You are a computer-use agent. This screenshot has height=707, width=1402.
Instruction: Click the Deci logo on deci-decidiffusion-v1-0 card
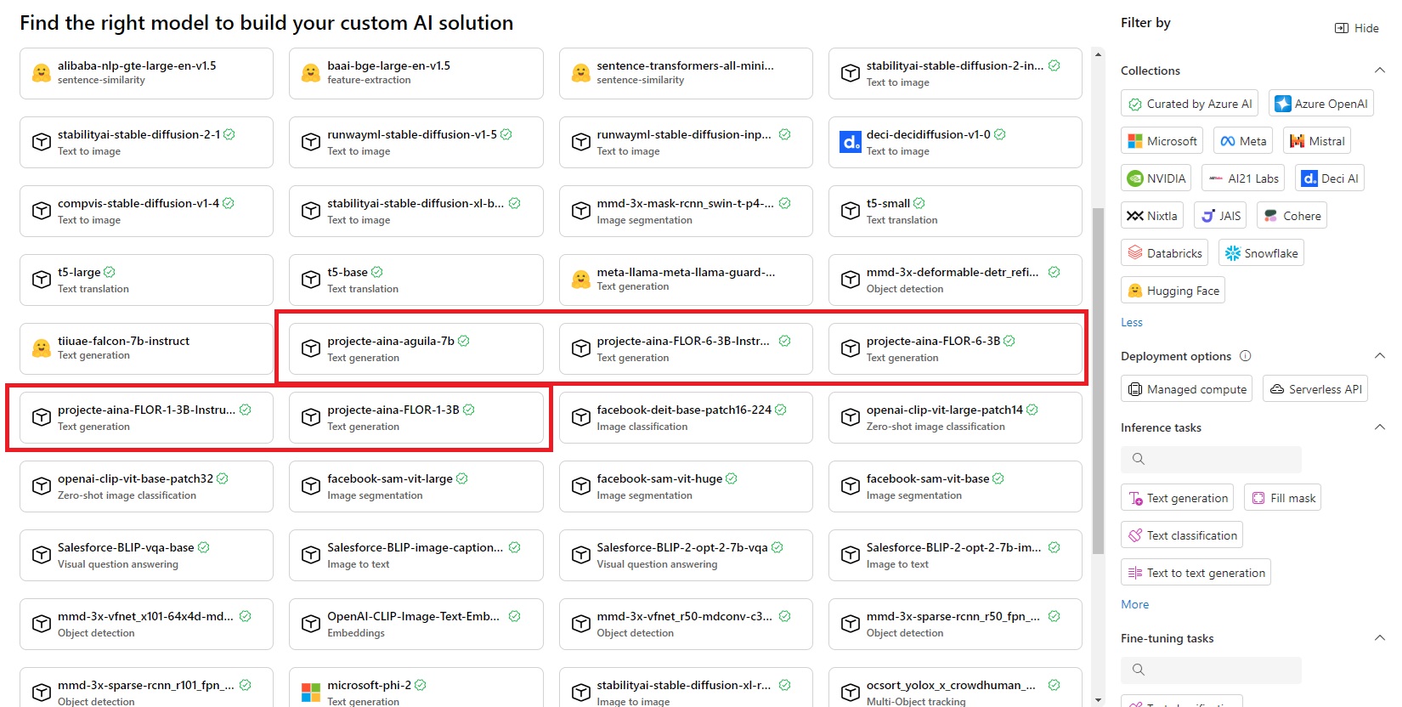pyautogui.click(x=851, y=142)
